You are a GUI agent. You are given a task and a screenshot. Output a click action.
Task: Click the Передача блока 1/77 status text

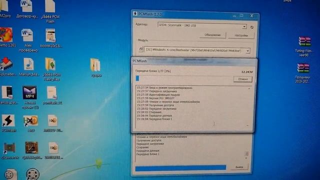[153, 71]
